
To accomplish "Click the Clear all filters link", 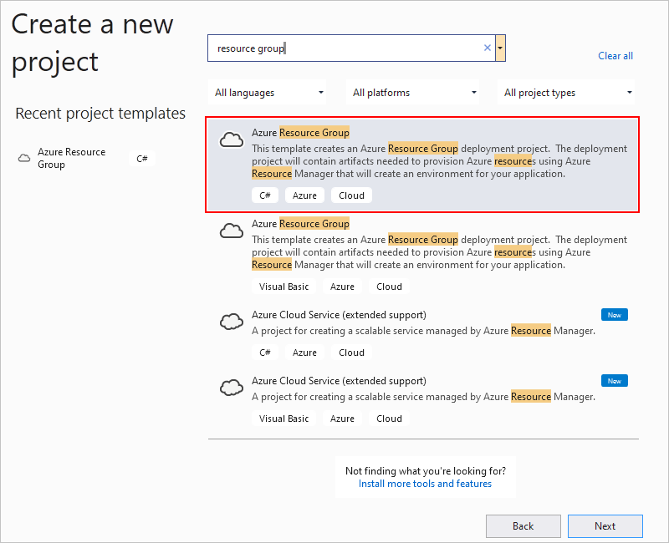I will (615, 56).
